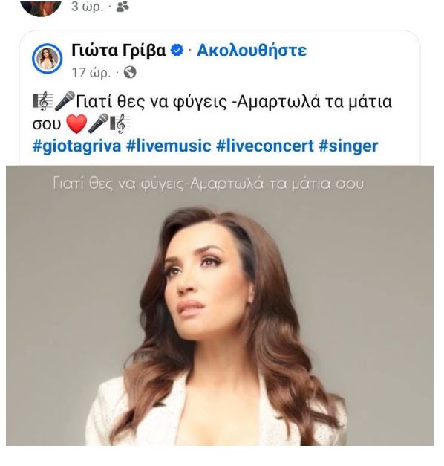Open the #giotagriva hashtag
The height and width of the screenshot is (466, 444).
(x=76, y=146)
